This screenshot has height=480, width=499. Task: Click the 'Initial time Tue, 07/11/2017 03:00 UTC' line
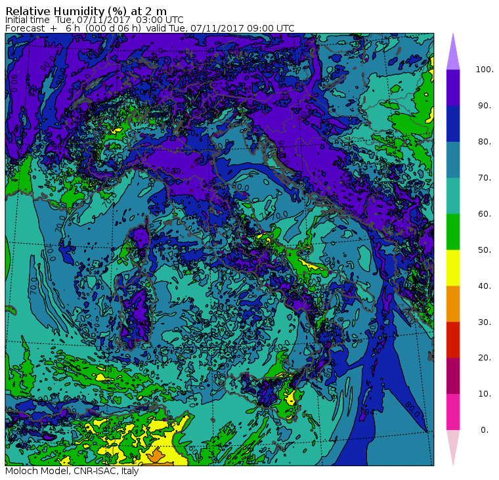94,20
